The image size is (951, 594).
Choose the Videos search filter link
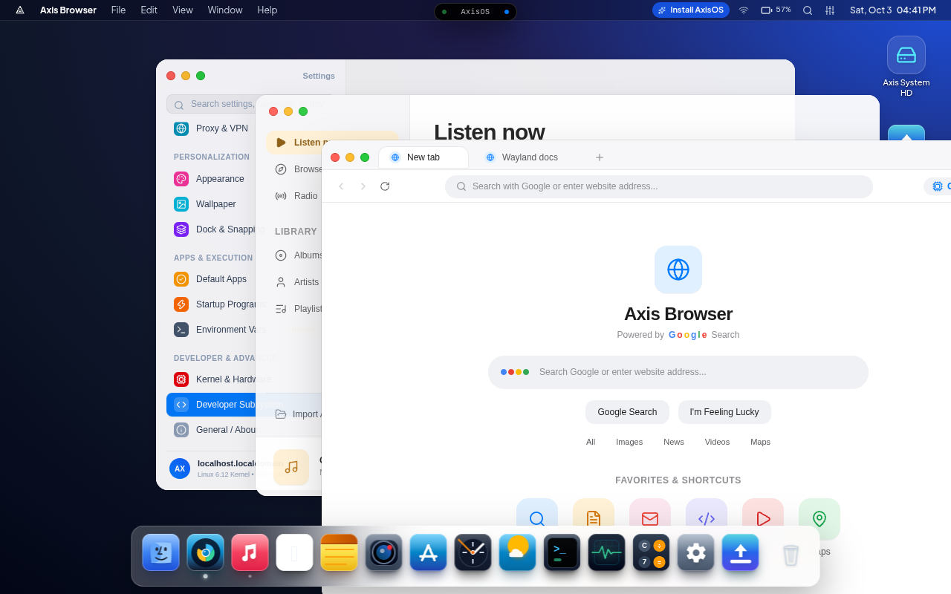(717, 442)
